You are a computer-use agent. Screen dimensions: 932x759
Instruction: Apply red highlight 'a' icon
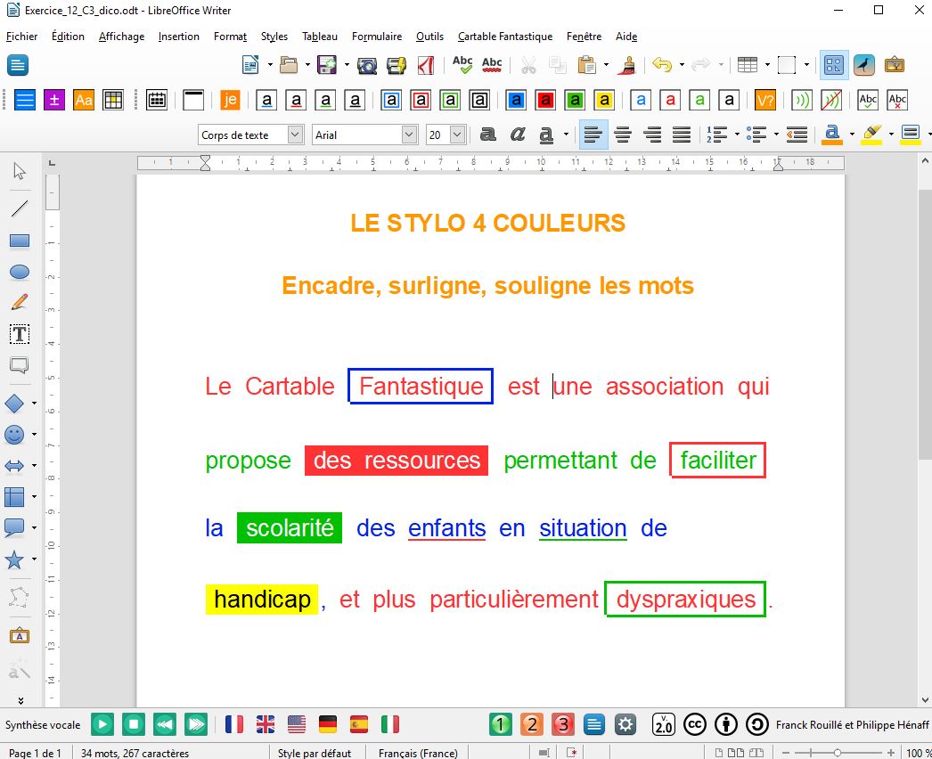(x=545, y=100)
